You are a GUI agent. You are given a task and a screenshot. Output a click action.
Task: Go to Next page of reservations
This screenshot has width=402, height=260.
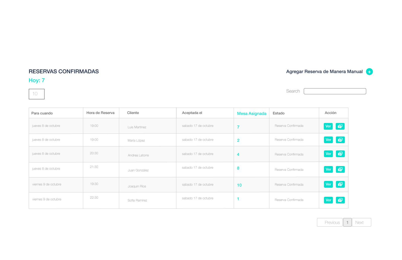coord(361,223)
